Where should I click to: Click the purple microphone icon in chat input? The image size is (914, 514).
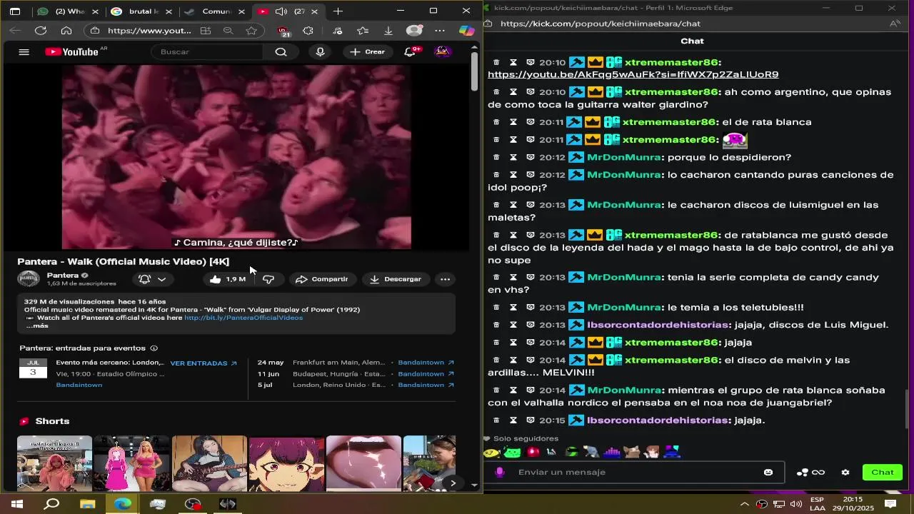(499, 472)
